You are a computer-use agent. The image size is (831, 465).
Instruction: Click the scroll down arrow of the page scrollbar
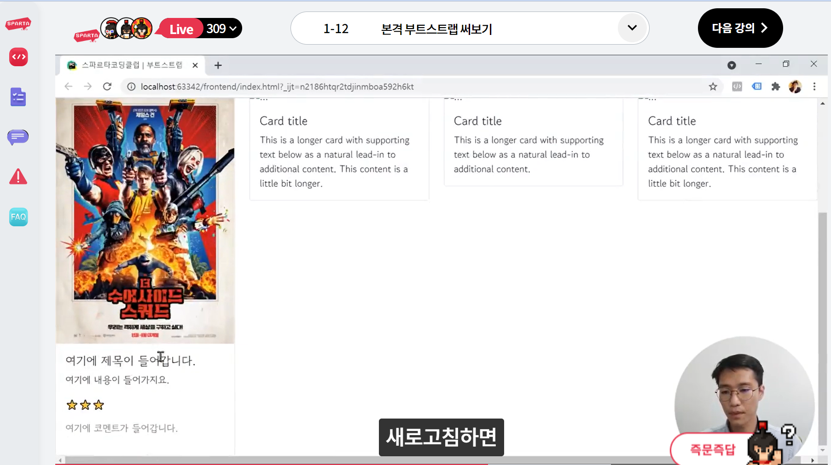(823, 450)
